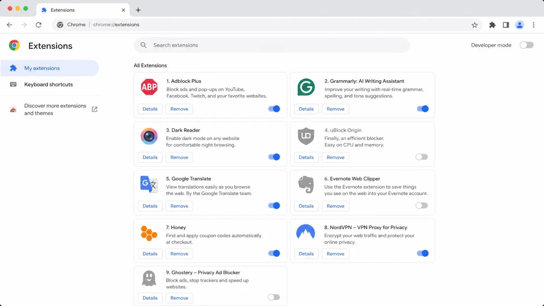Click the Grammarly green G icon
This screenshot has width=544, height=306.
click(306, 87)
